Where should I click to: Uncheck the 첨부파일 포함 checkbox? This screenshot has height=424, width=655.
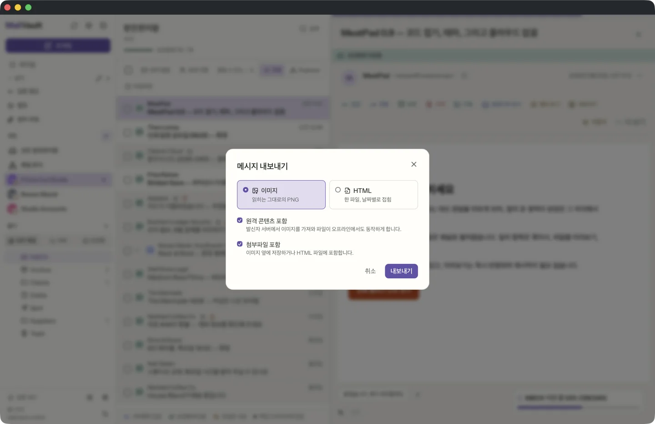(240, 244)
